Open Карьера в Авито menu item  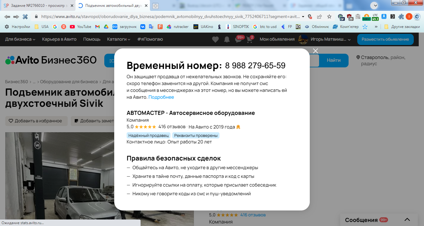59,39
